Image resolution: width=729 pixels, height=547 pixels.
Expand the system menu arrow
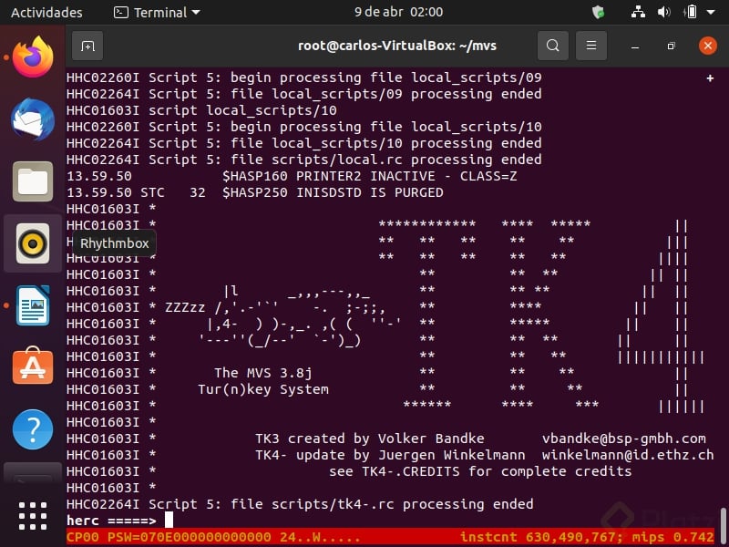(711, 12)
